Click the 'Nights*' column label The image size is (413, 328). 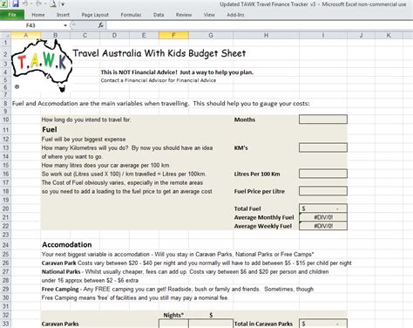173,315
